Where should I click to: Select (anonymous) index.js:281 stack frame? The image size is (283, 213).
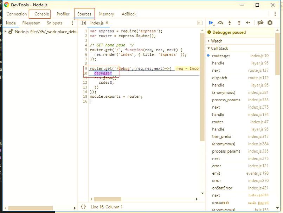pyautogui.click(x=240, y=92)
